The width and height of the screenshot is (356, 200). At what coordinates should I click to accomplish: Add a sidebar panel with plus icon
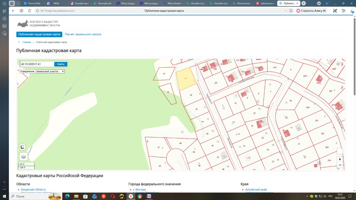4,182
